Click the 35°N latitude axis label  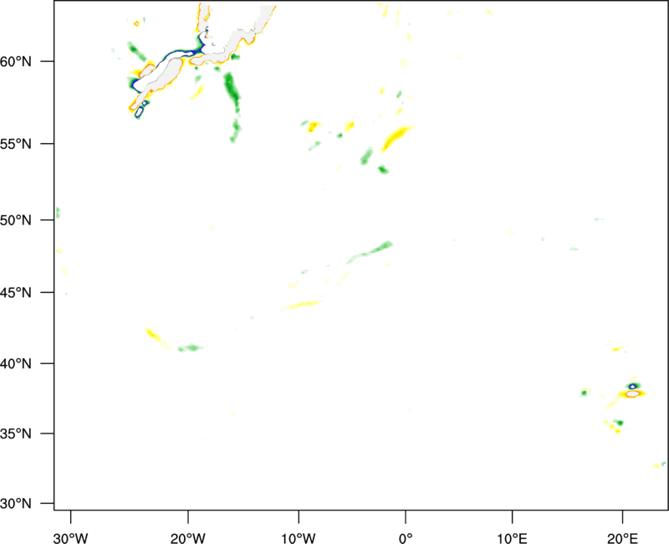coord(16,434)
